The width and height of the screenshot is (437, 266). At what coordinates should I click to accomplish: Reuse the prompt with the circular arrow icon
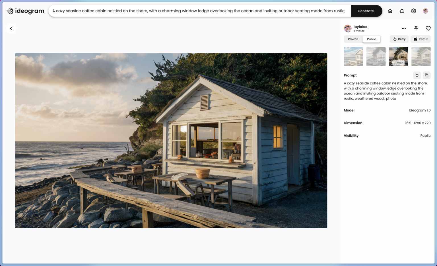(x=417, y=75)
